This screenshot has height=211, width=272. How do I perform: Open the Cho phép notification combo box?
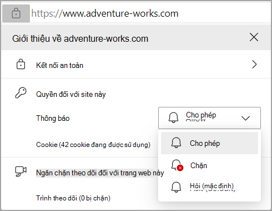click(x=209, y=118)
